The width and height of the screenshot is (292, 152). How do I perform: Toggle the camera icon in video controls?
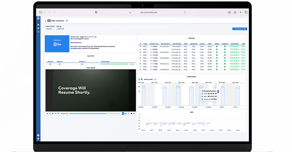tap(131, 113)
